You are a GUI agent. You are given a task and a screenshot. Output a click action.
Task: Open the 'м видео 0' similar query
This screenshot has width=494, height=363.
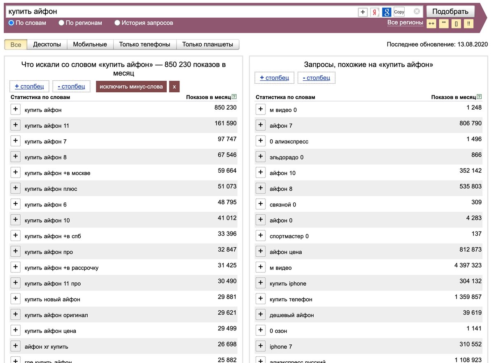click(x=283, y=110)
